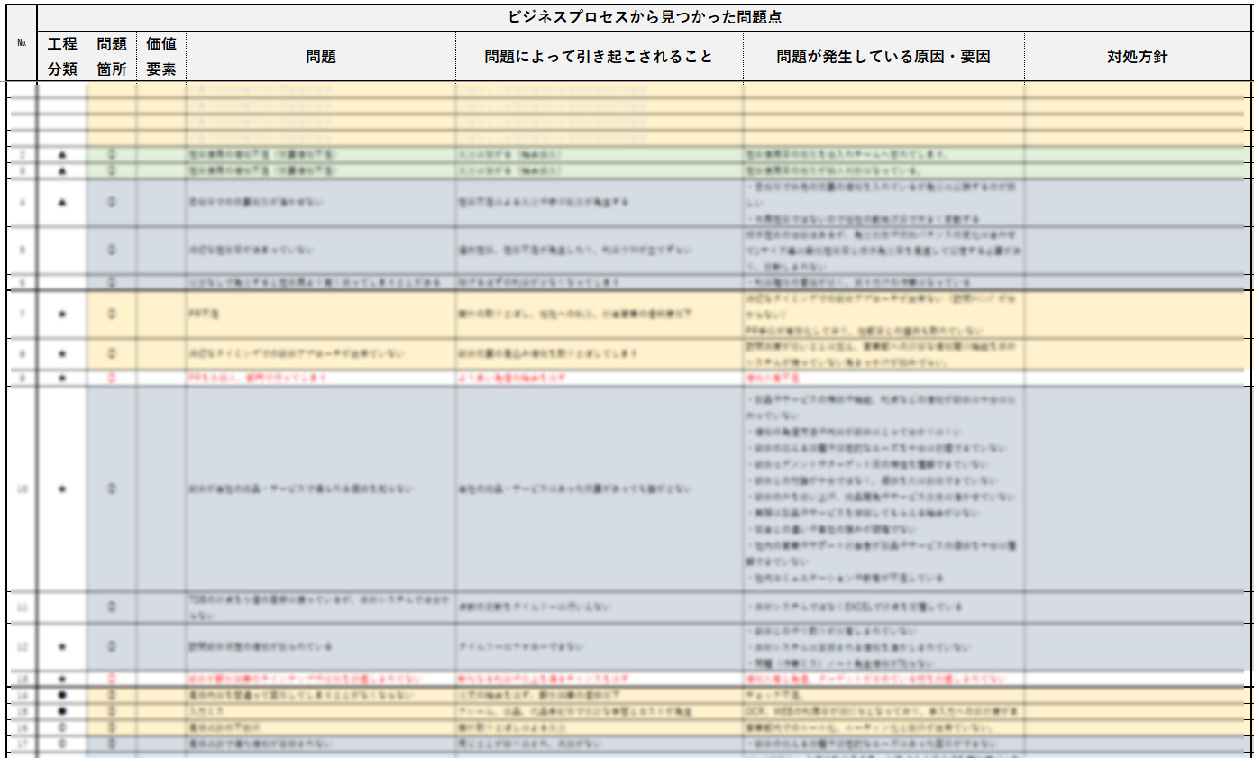Select the cause cell in green row 2
The width and height of the screenshot is (1254, 758).
883,155
